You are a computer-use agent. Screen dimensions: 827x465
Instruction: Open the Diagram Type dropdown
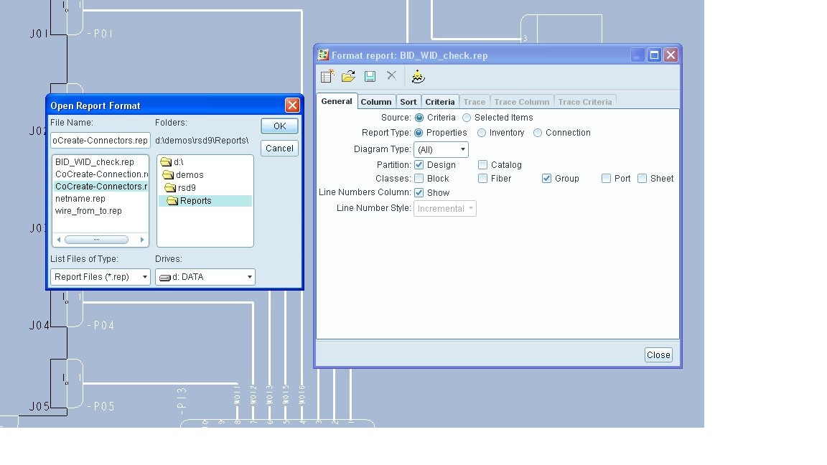pyautogui.click(x=441, y=150)
